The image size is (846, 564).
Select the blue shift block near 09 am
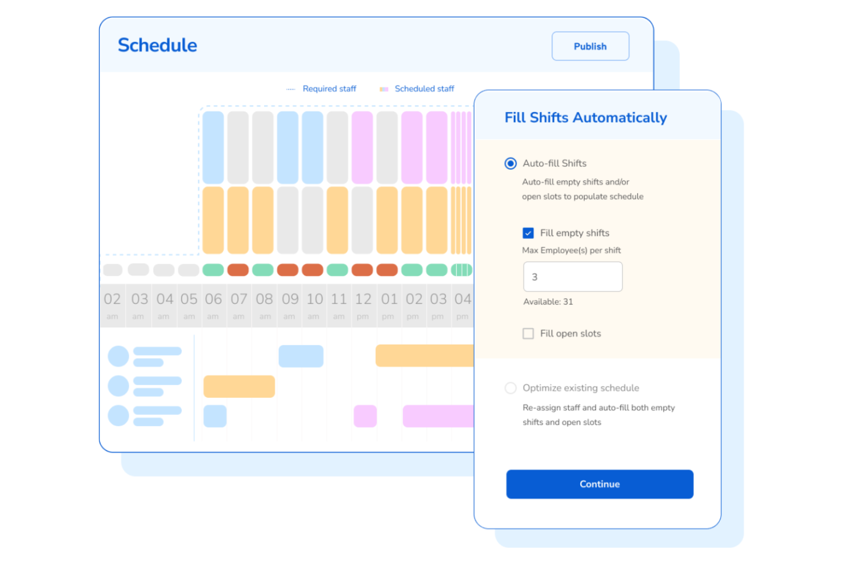(x=301, y=356)
